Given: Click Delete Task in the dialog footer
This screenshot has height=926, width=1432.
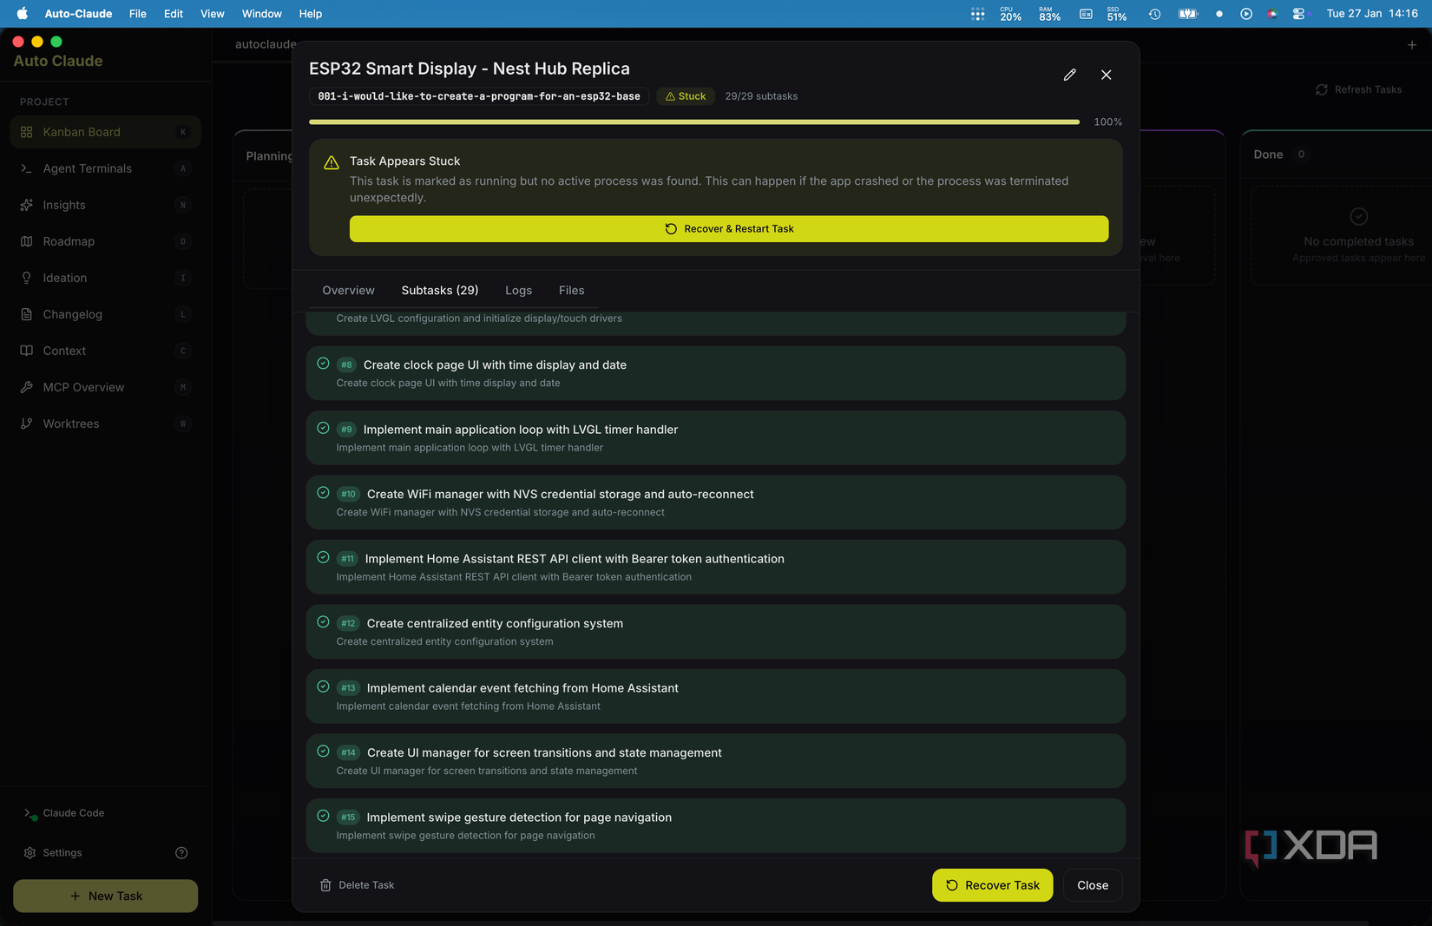Looking at the screenshot, I should 357,885.
